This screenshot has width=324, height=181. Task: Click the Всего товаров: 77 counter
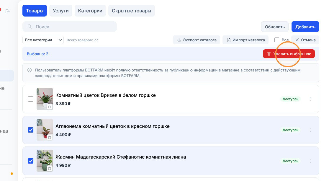pos(82,40)
